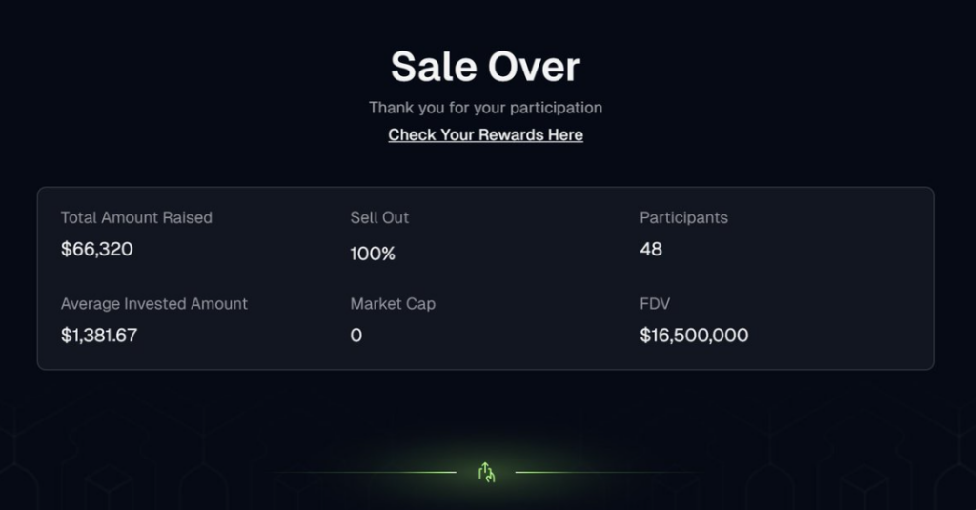Select the Average Invested Amount label
976x510 pixels.
pos(154,303)
